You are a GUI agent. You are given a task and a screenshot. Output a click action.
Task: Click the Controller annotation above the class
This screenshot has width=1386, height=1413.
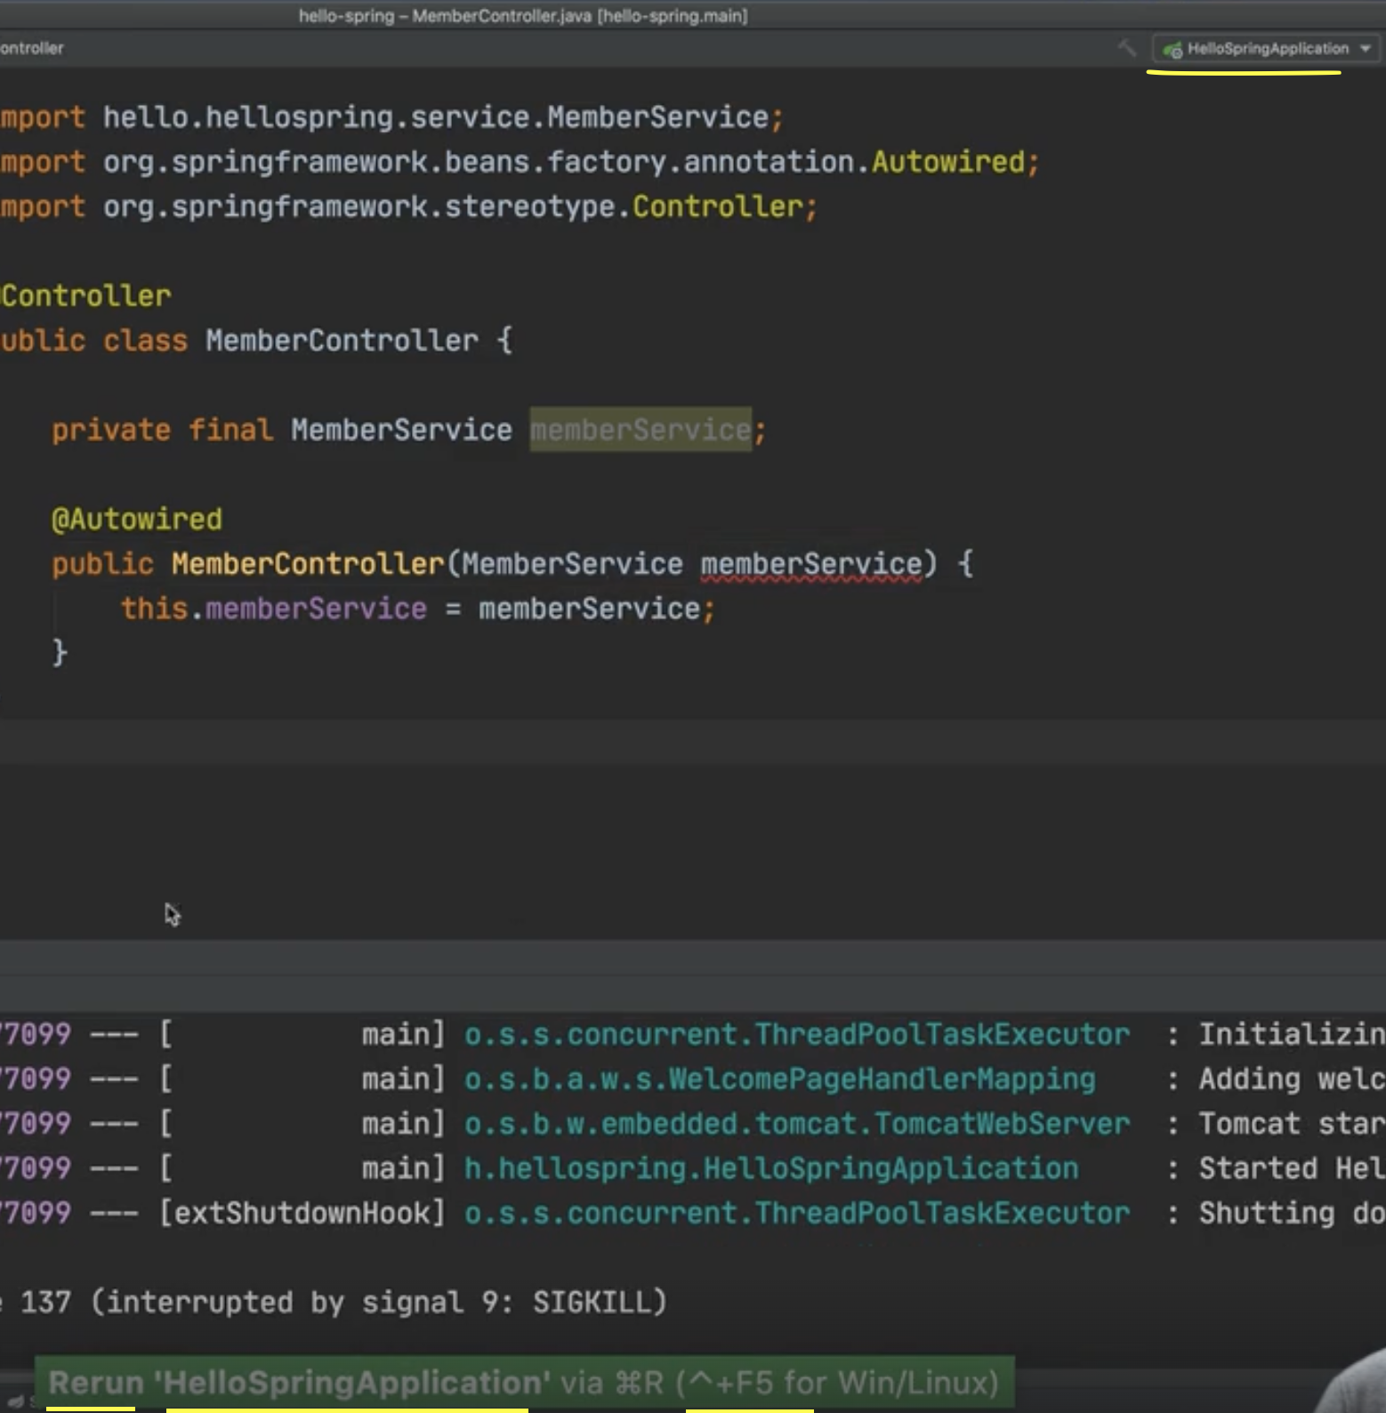pos(85,295)
